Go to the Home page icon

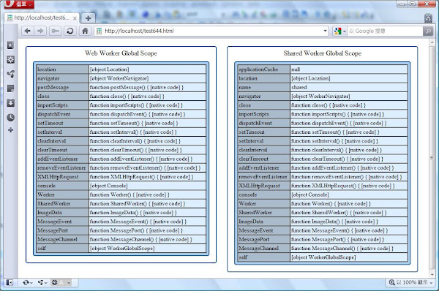(x=85, y=31)
